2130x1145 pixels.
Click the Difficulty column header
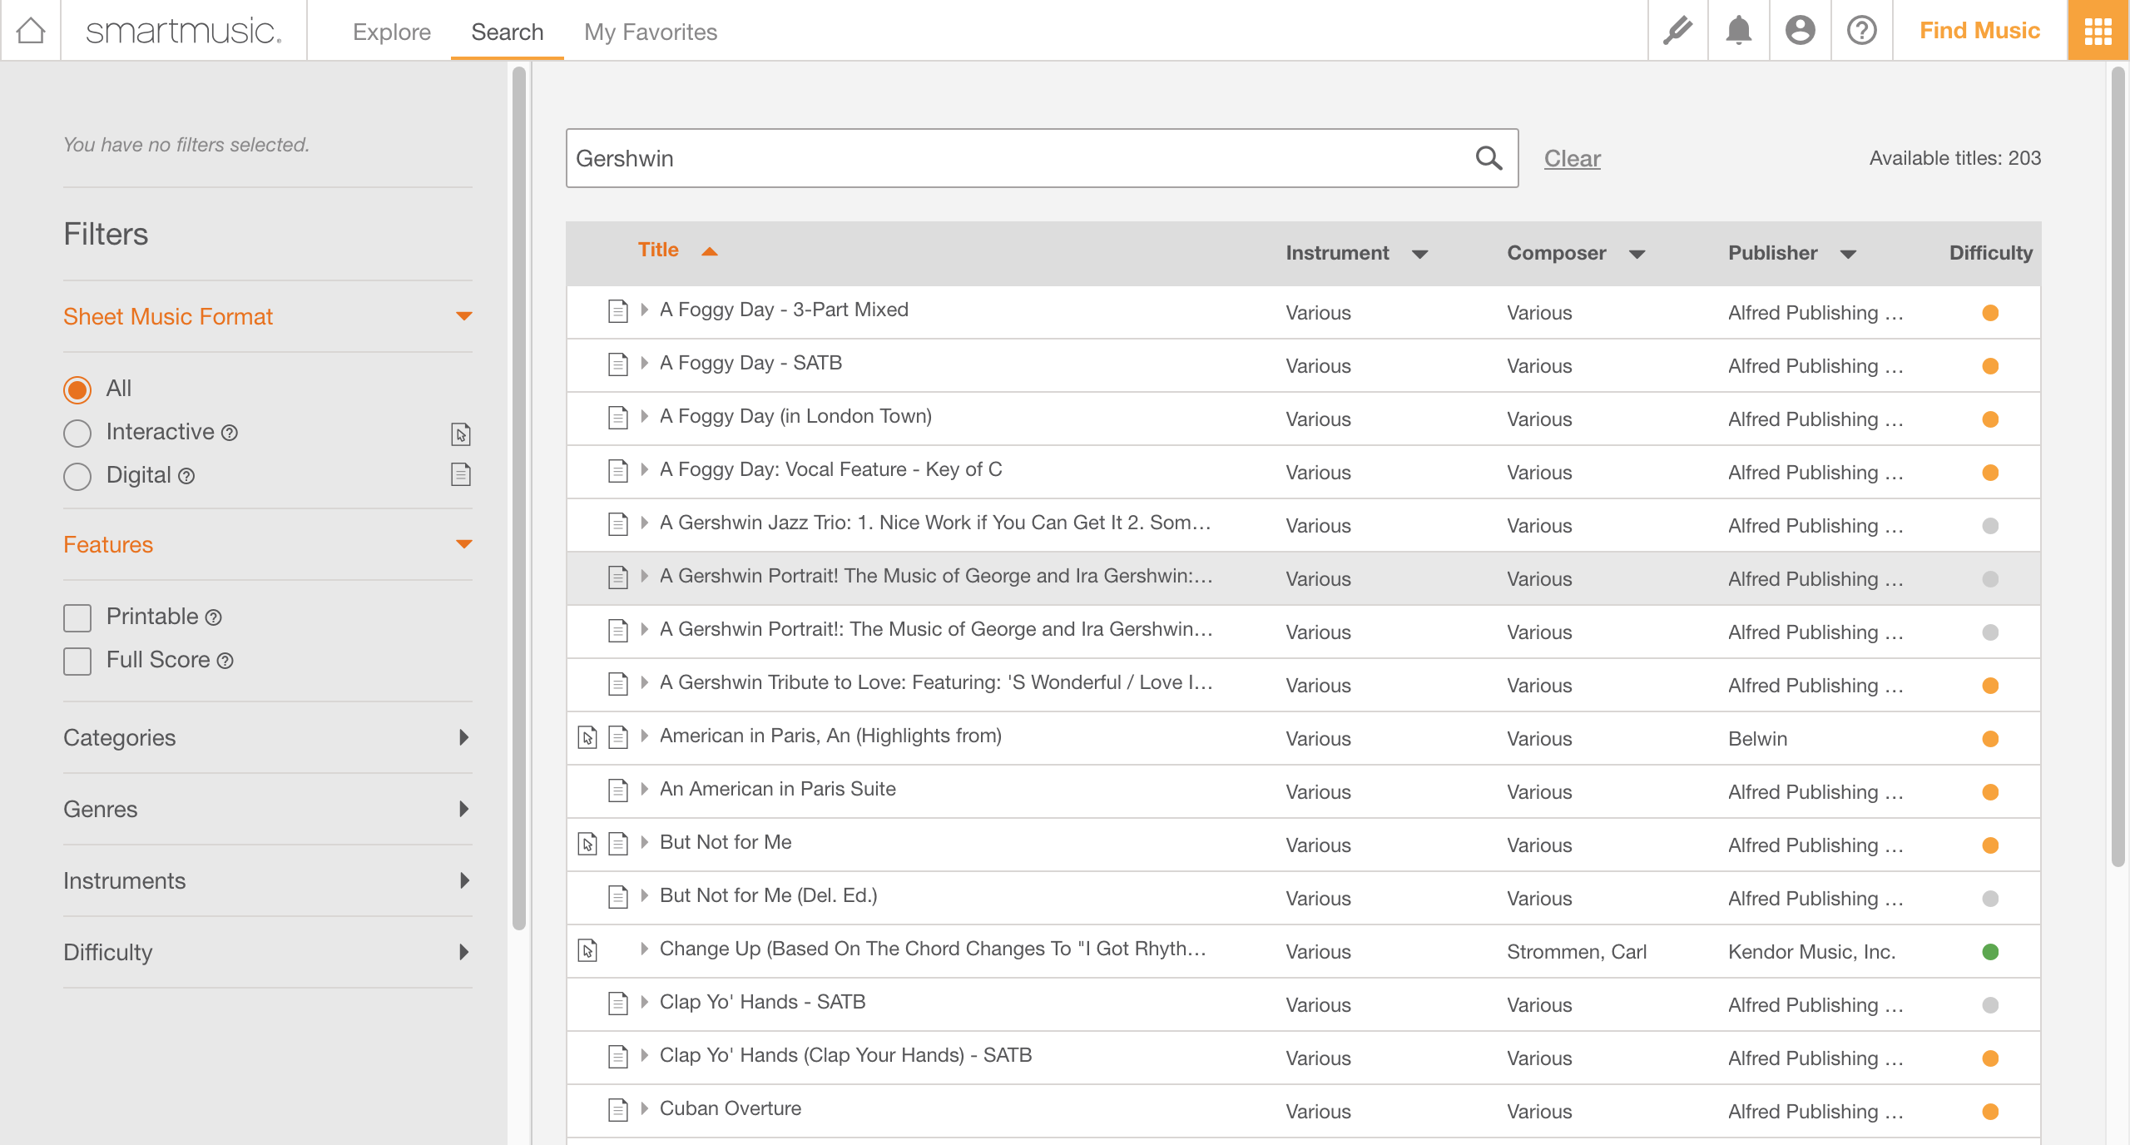click(x=1991, y=253)
